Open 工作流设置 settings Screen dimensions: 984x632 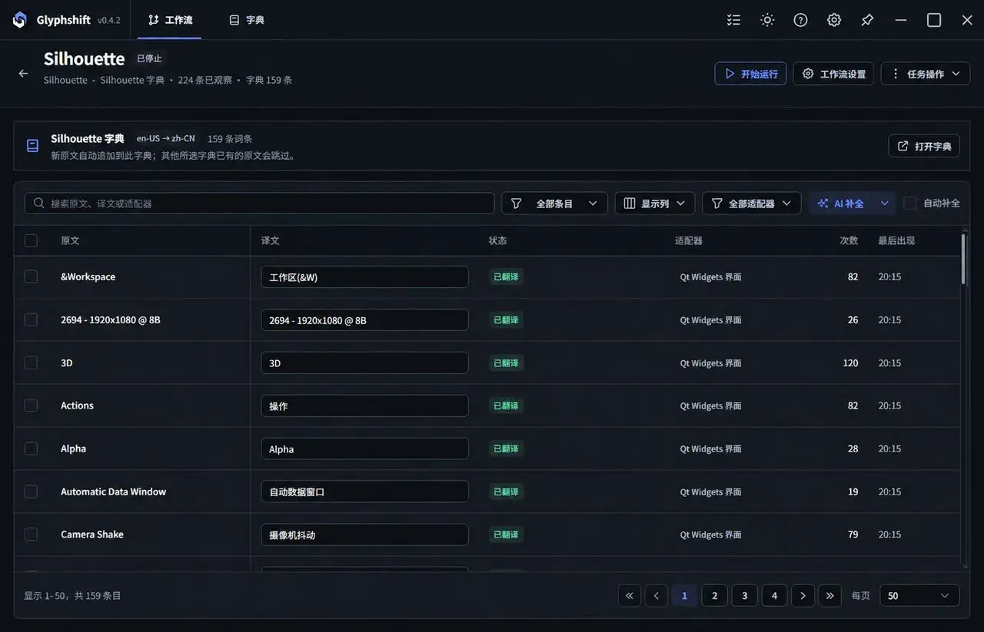833,74
